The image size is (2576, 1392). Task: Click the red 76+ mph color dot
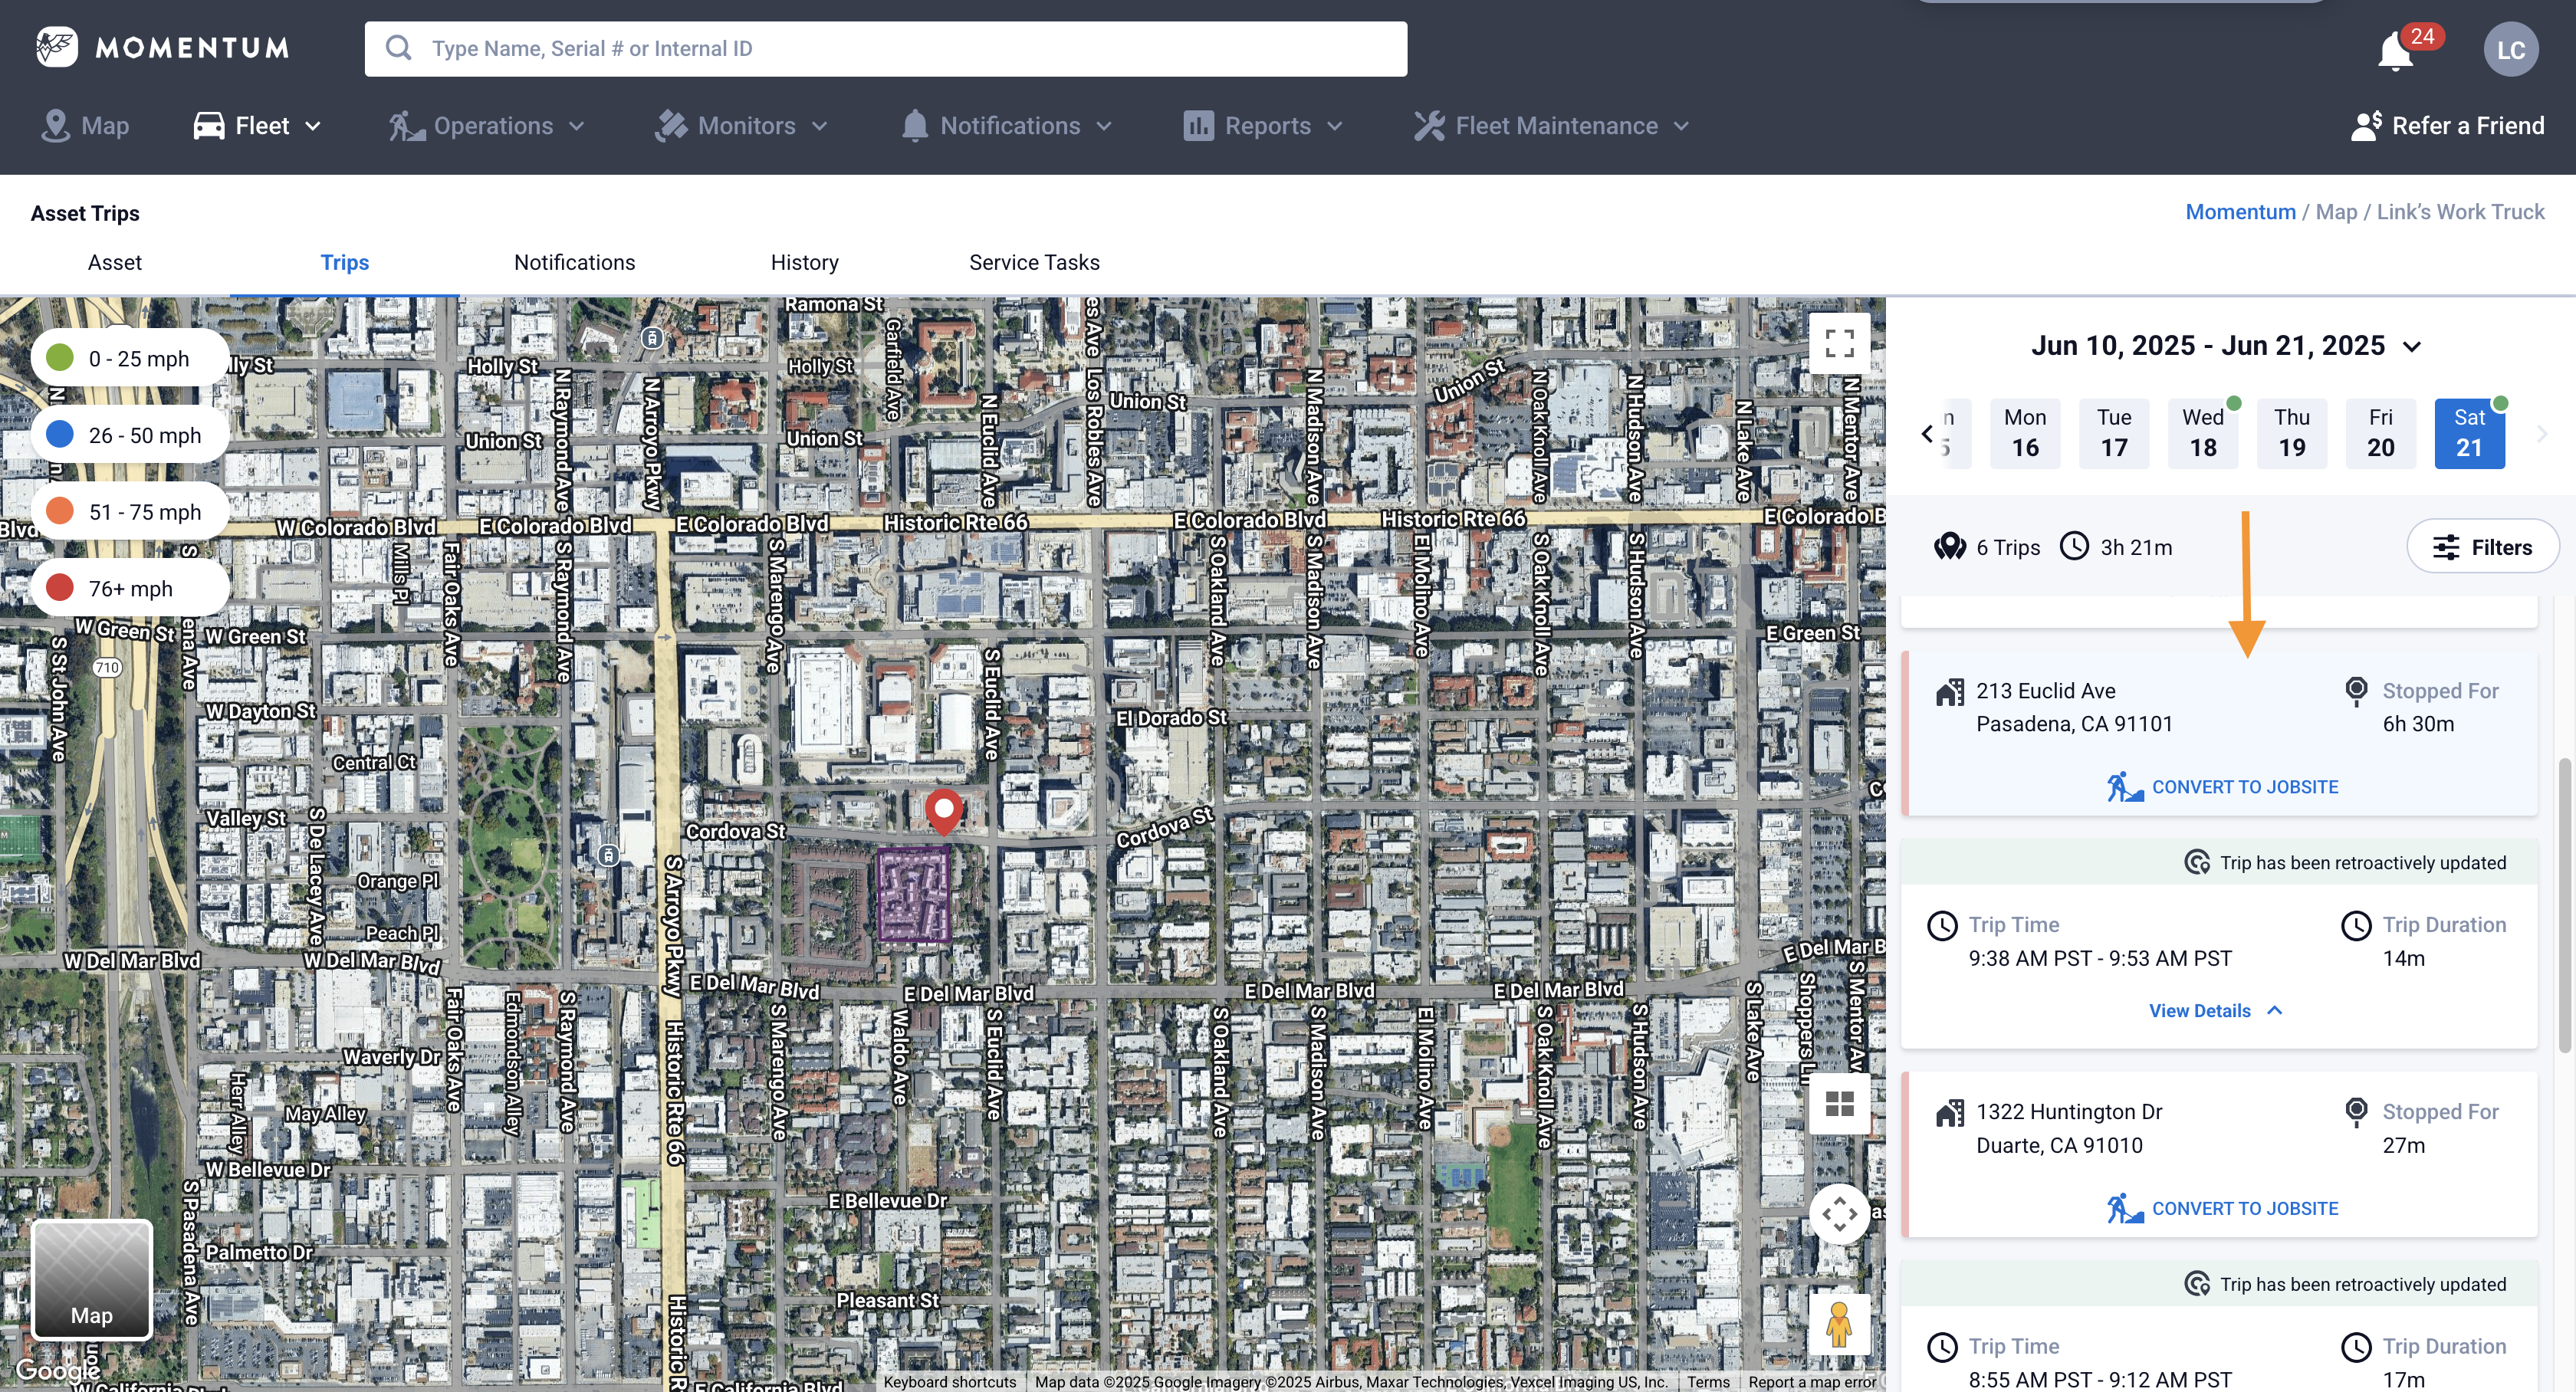coord(59,587)
